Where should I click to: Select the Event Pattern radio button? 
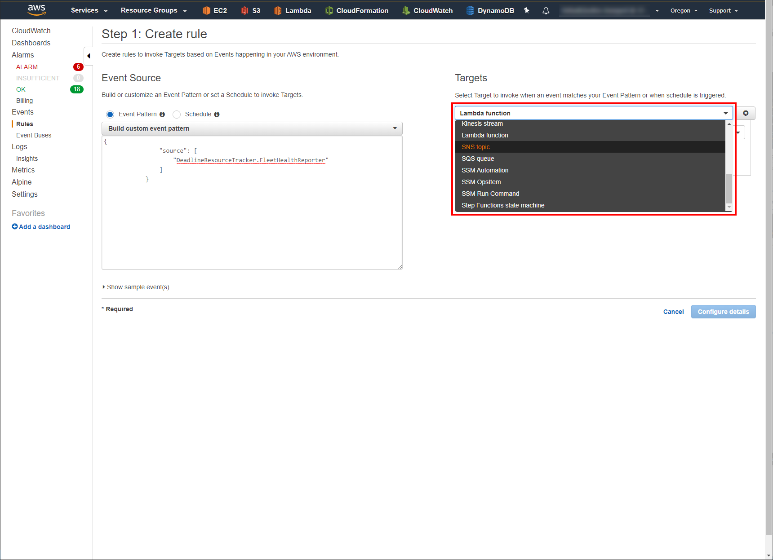pos(110,114)
